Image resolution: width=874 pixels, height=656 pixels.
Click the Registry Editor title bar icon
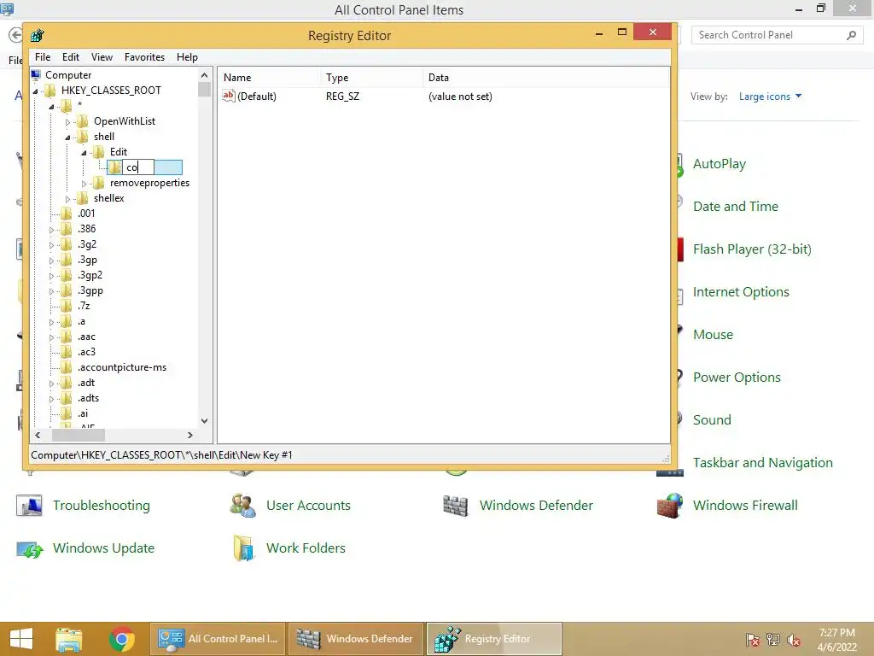pos(38,36)
